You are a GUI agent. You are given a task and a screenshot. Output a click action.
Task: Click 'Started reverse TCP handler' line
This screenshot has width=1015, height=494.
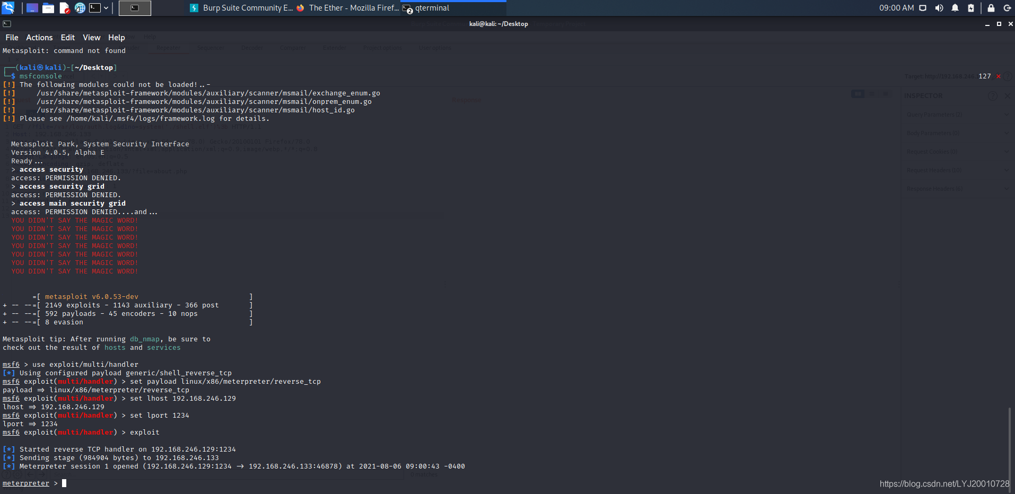[x=128, y=449]
